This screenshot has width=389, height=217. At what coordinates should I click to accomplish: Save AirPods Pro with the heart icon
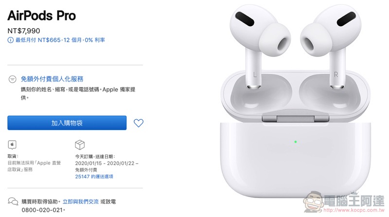click(139, 123)
